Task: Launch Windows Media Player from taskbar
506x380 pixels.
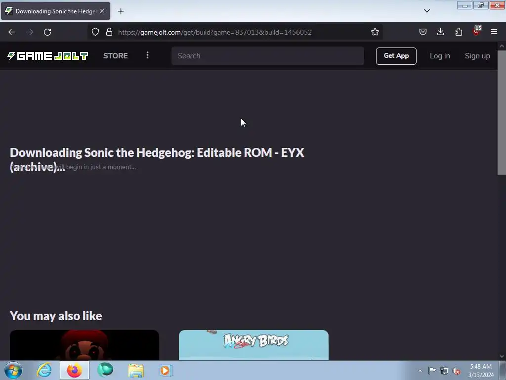Action: coord(166,370)
